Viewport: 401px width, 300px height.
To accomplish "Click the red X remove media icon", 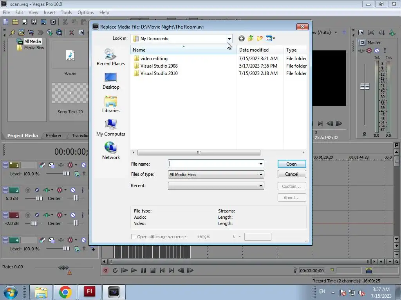I will (72, 32).
